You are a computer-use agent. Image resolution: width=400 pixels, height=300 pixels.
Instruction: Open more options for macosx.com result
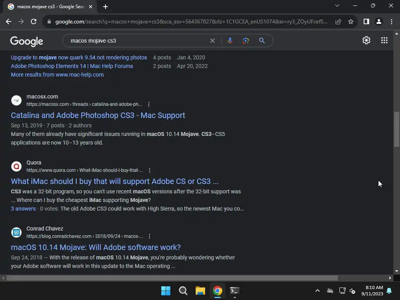coord(149,104)
